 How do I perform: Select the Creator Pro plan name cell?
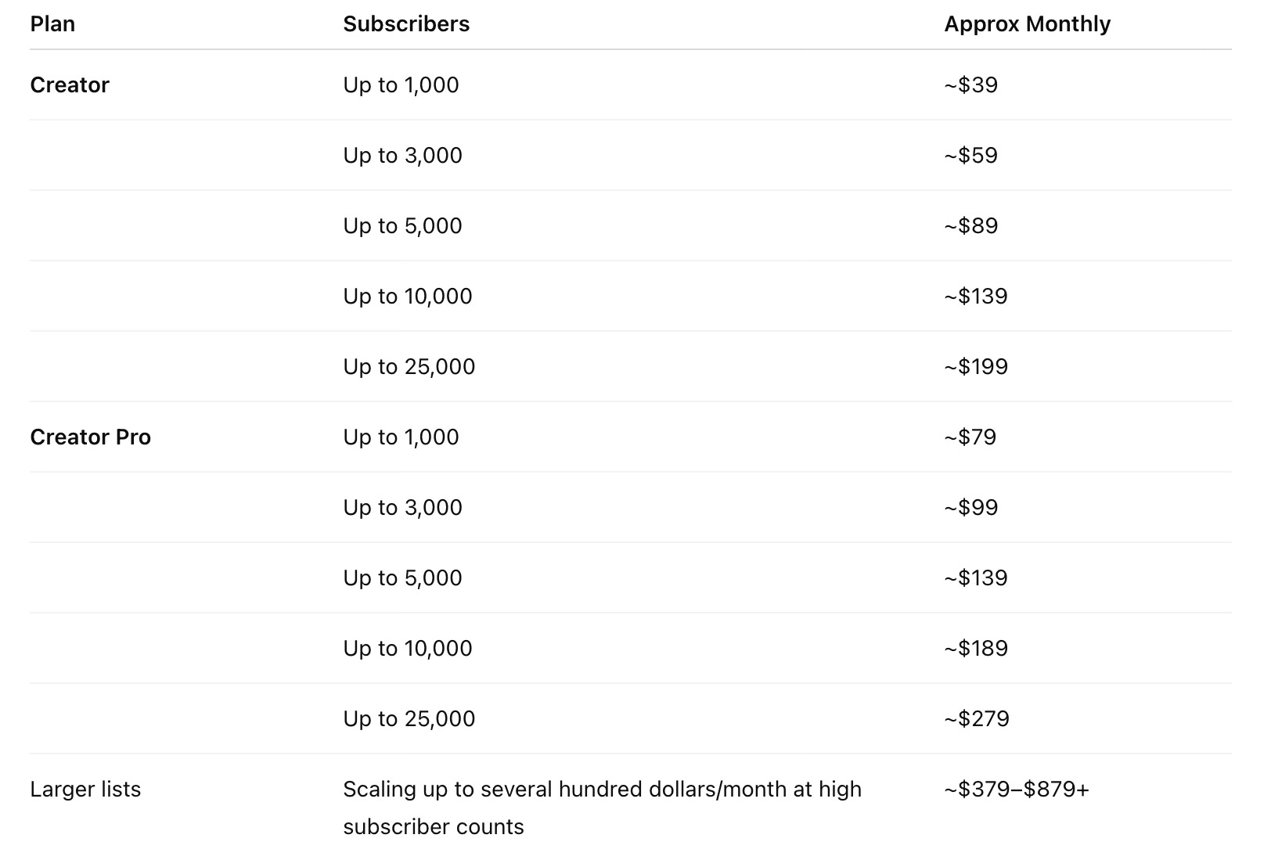click(x=90, y=437)
